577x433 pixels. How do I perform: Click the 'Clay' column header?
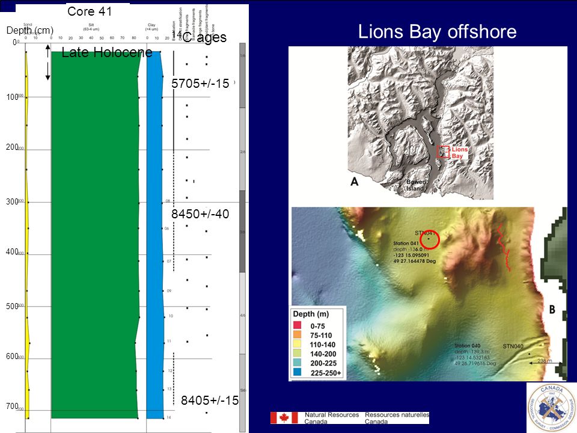(151, 27)
